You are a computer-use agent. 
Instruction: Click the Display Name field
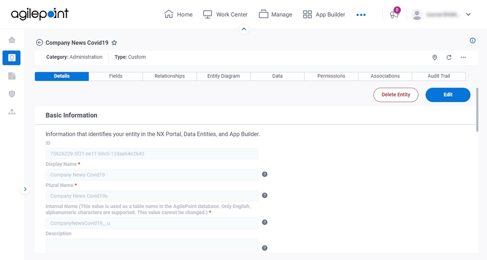click(152, 175)
